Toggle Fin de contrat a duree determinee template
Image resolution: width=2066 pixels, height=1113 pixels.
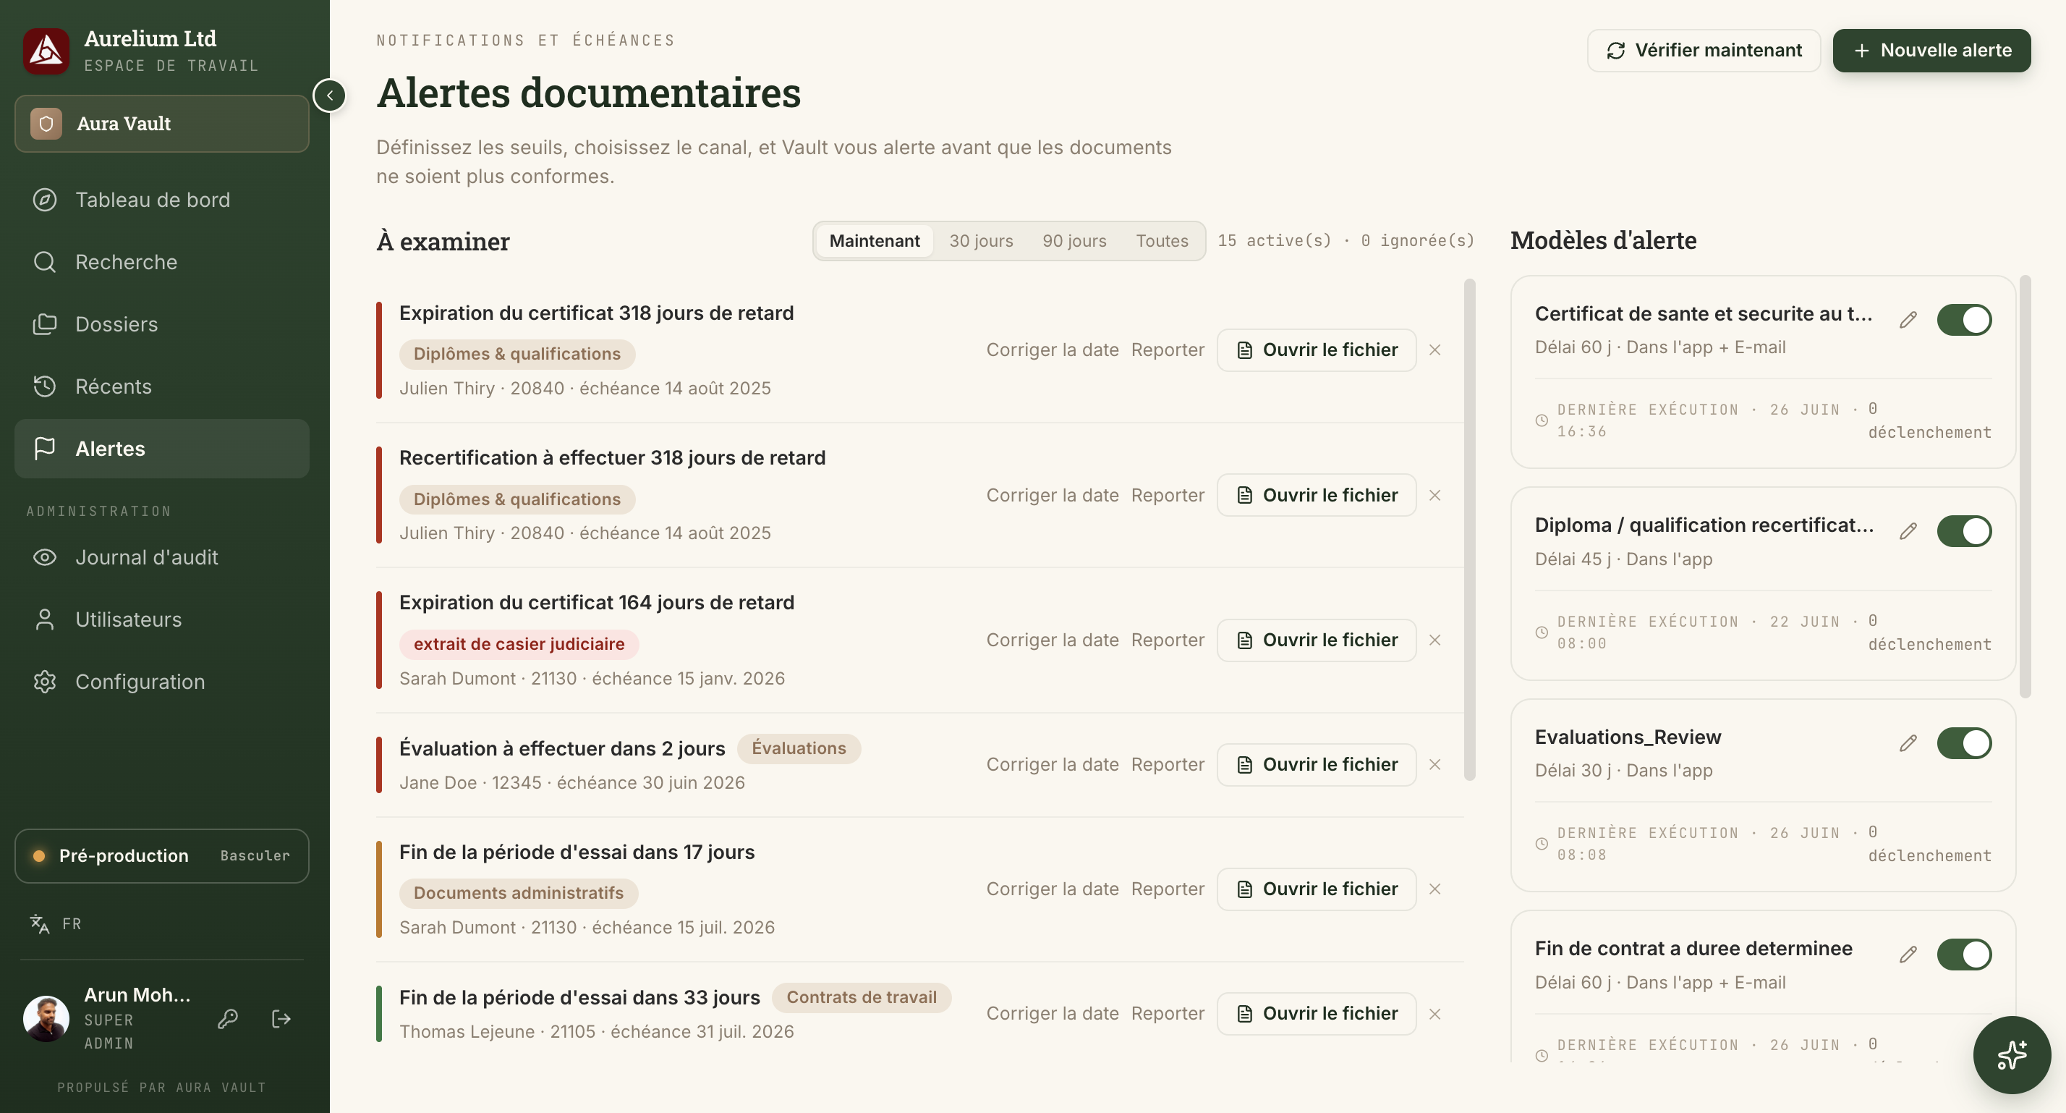click(x=1964, y=954)
